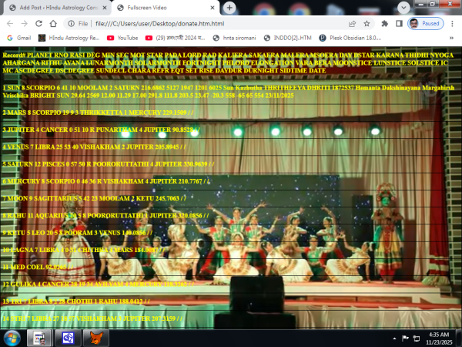This screenshot has height=347, width=462.
Task: Bookmark this page using the star icon
Action: [366, 23]
